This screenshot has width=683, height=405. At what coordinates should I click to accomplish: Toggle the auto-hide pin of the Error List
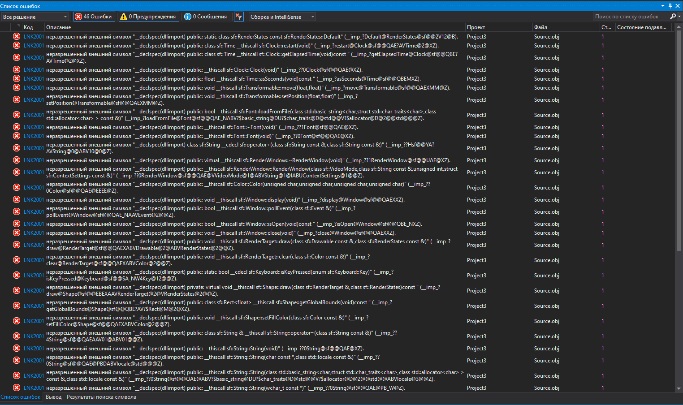(x=670, y=6)
